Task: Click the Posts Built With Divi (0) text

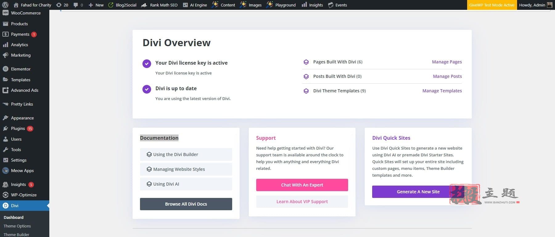Action: 337,76
